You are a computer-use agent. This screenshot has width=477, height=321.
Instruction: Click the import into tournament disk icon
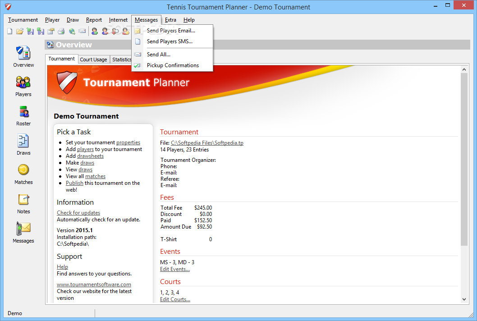30,31
